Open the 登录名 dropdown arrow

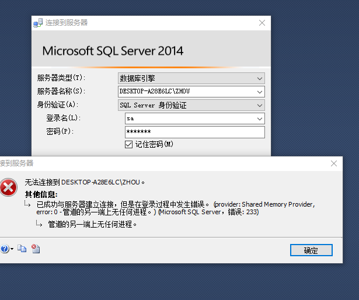[260, 119]
